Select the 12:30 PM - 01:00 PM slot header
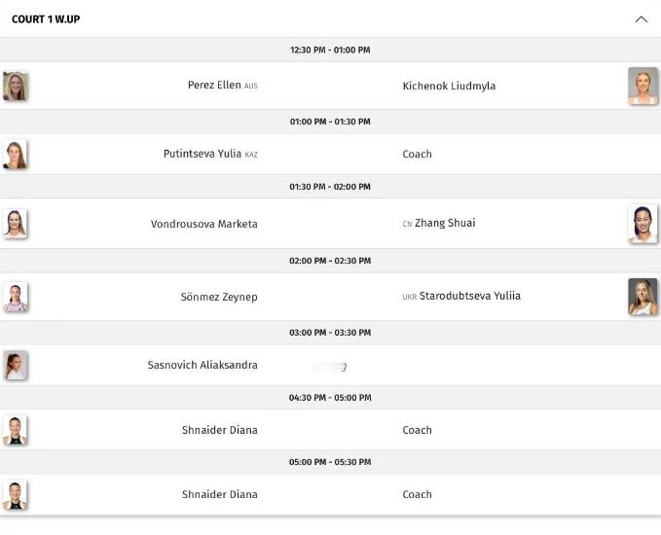 330,50
